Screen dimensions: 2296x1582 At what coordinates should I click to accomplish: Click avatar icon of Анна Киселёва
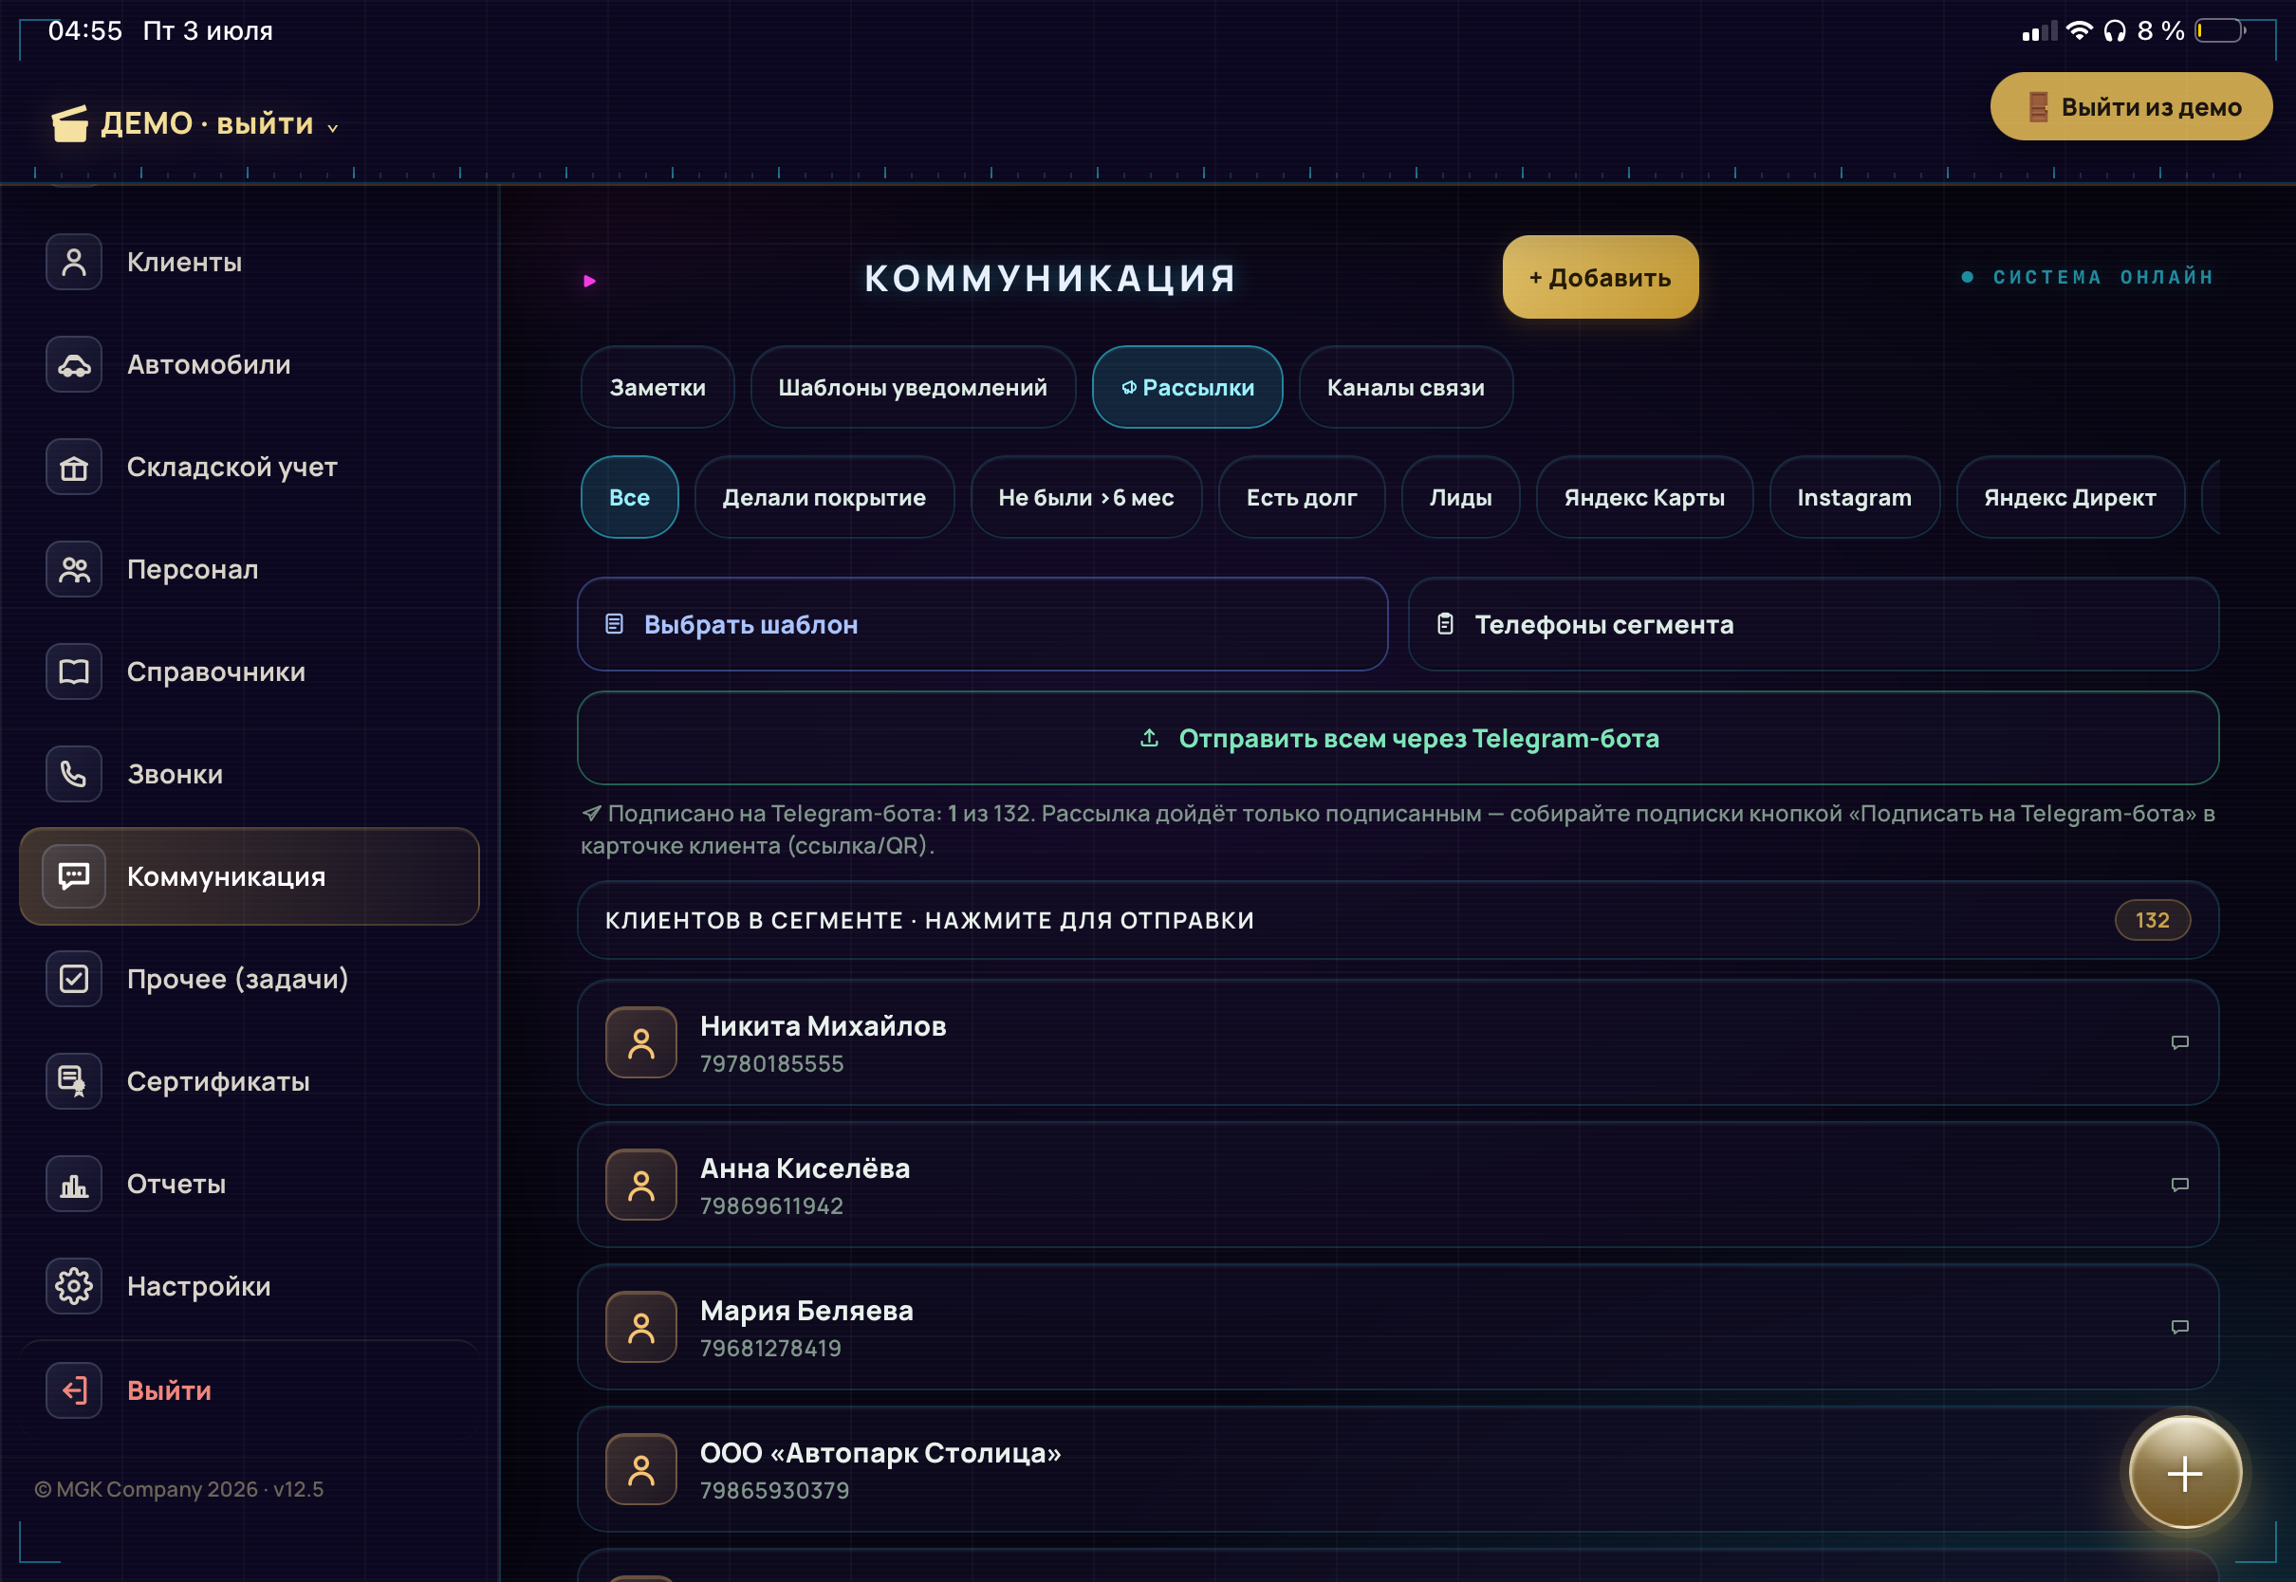(641, 1185)
